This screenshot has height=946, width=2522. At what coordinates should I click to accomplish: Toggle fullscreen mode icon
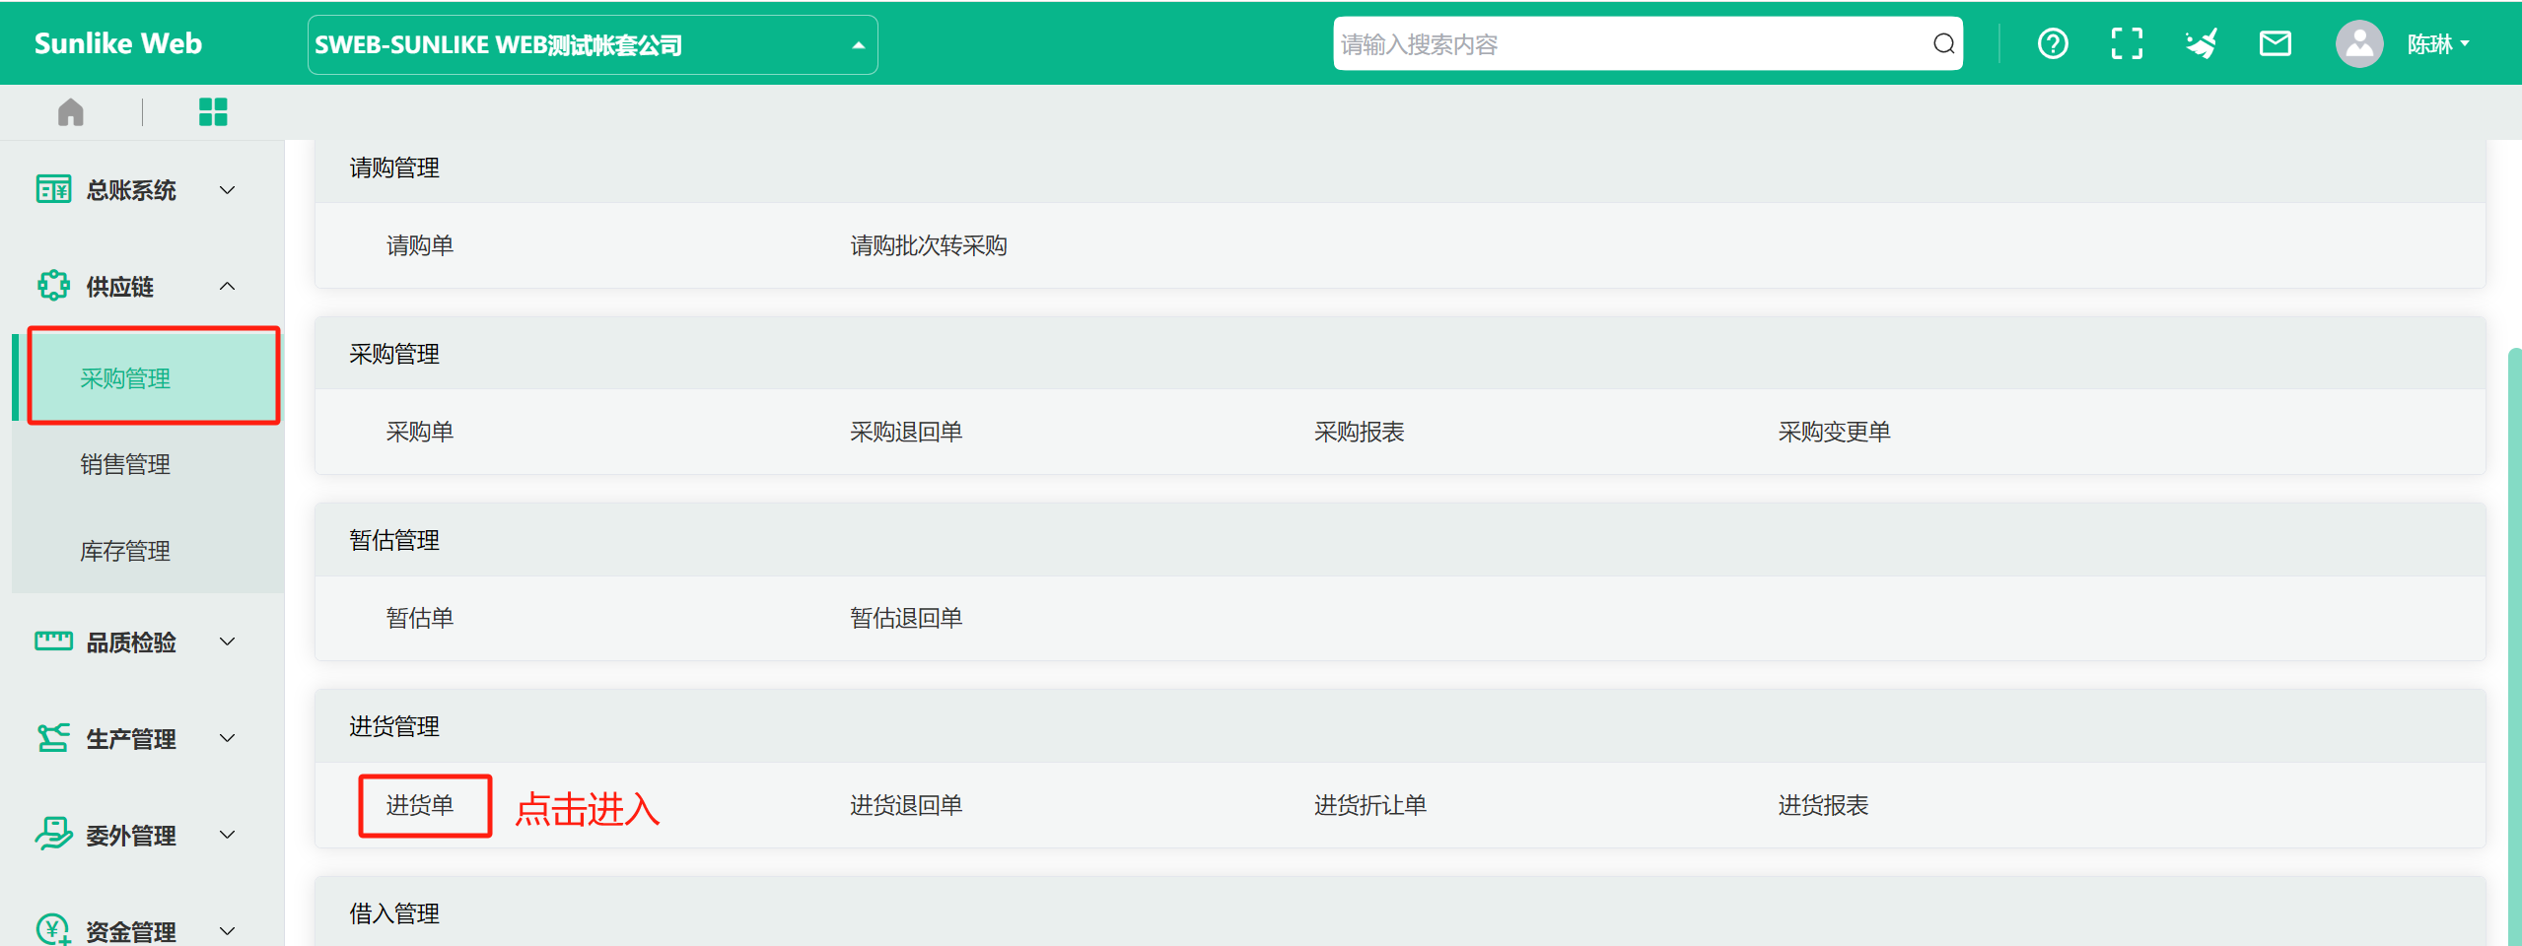pyautogui.click(x=2127, y=44)
